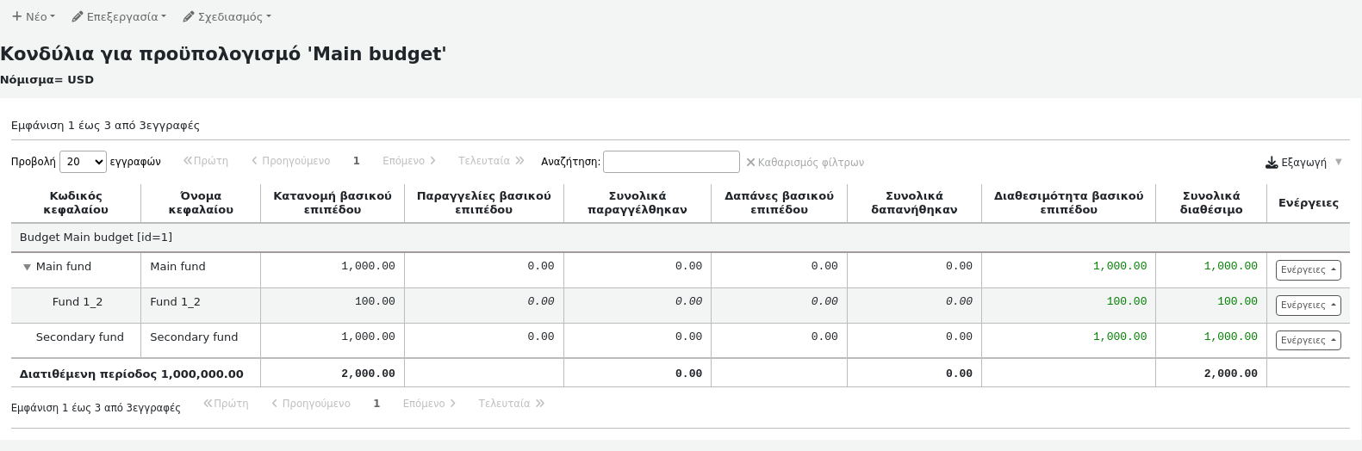Click top Προηγούμενο previous page
Screen dimensions: 1362x451
coord(290,161)
